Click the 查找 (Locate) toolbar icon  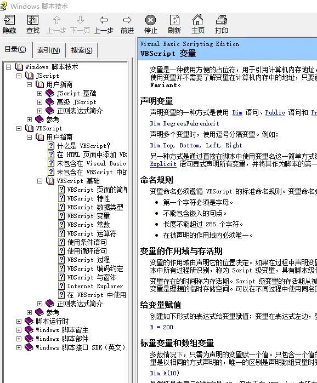33,20
